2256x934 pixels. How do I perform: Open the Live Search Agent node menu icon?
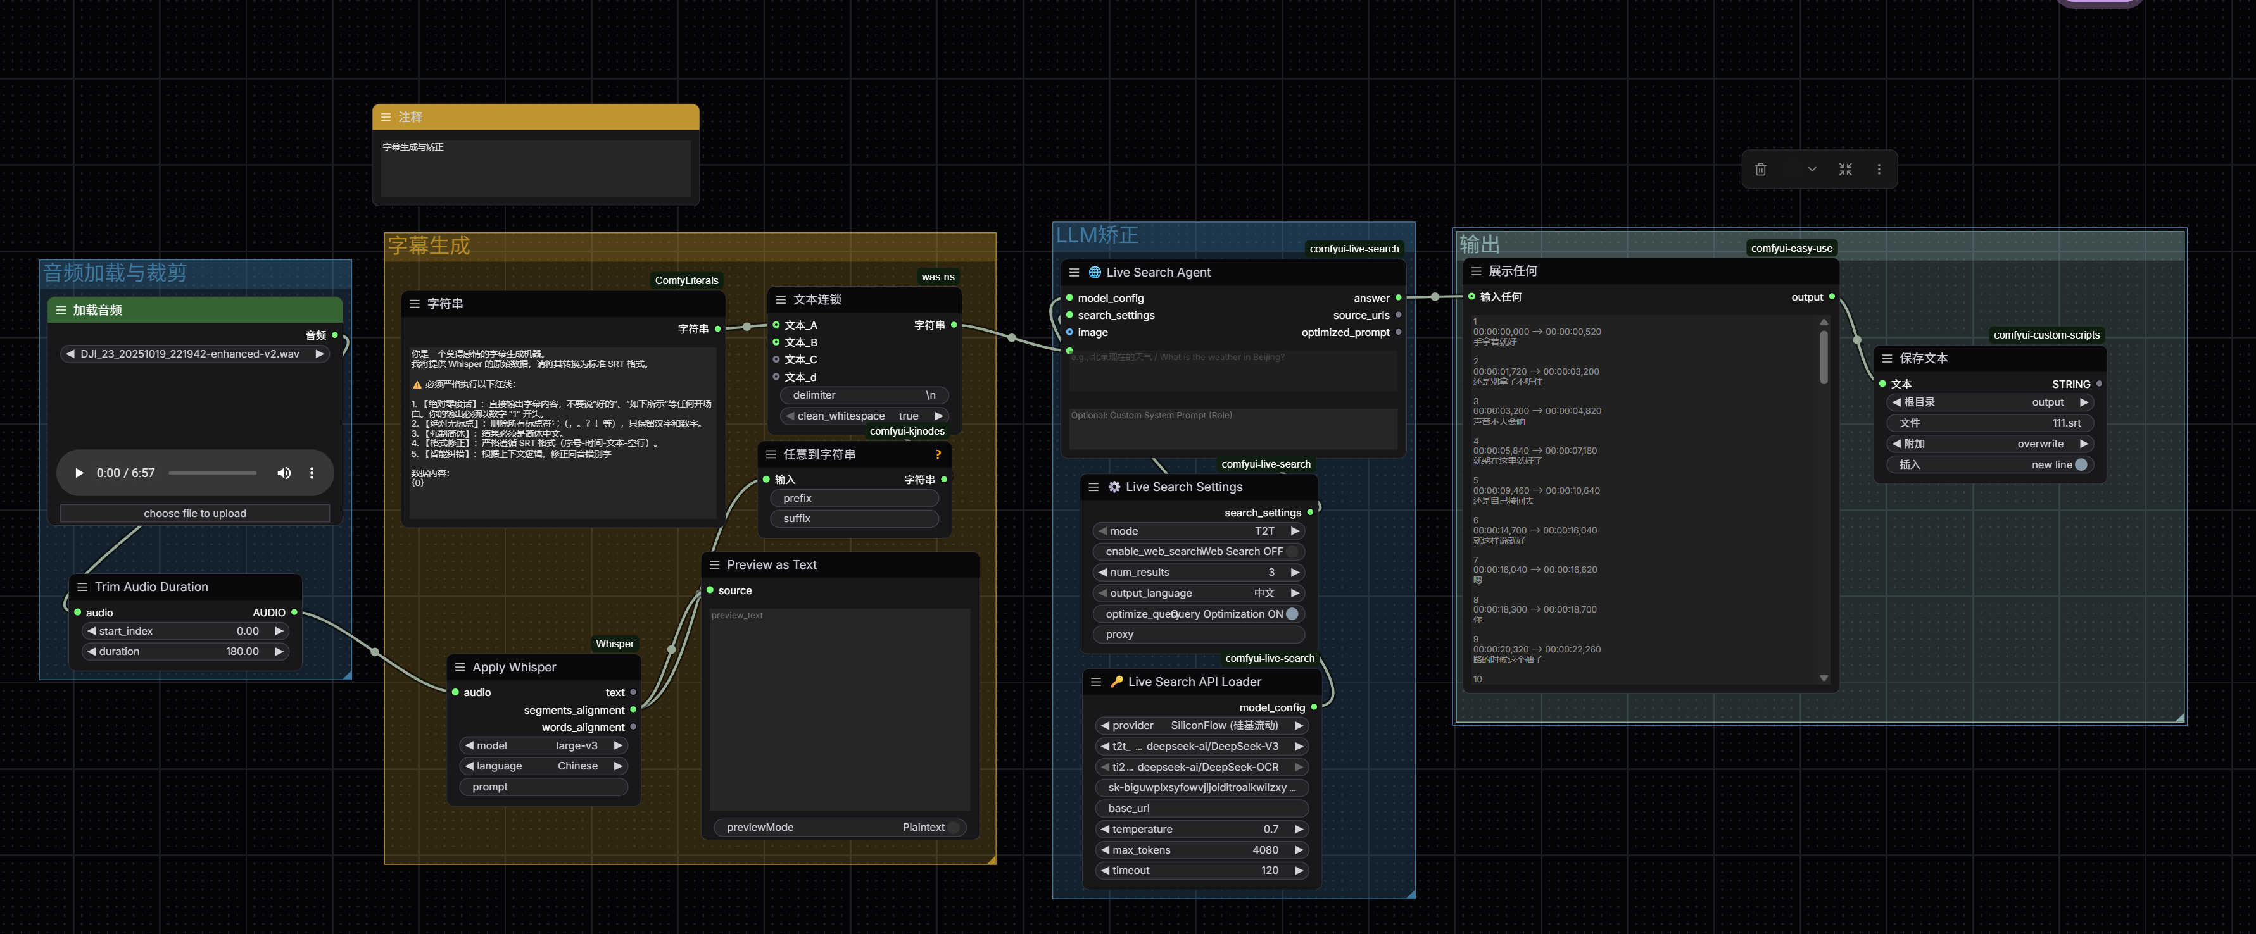pos(1074,272)
